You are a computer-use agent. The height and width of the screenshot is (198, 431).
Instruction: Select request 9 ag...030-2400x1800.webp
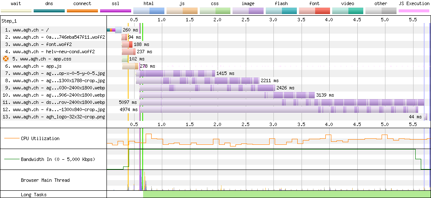click(x=55, y=88)
